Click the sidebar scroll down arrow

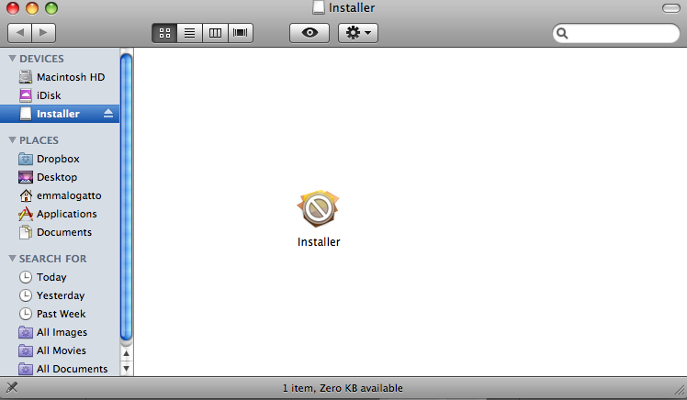click(x=126, y=368)
